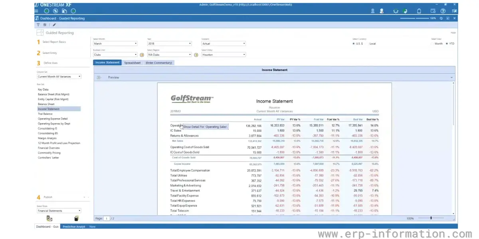Click the preview pane icon left of Preview
The height and width of the screenshot is (239, 479).
(x=99, y=77)
